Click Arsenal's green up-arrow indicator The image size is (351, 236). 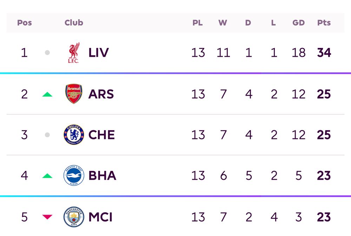pyautogui.click(x=47, y=95)
